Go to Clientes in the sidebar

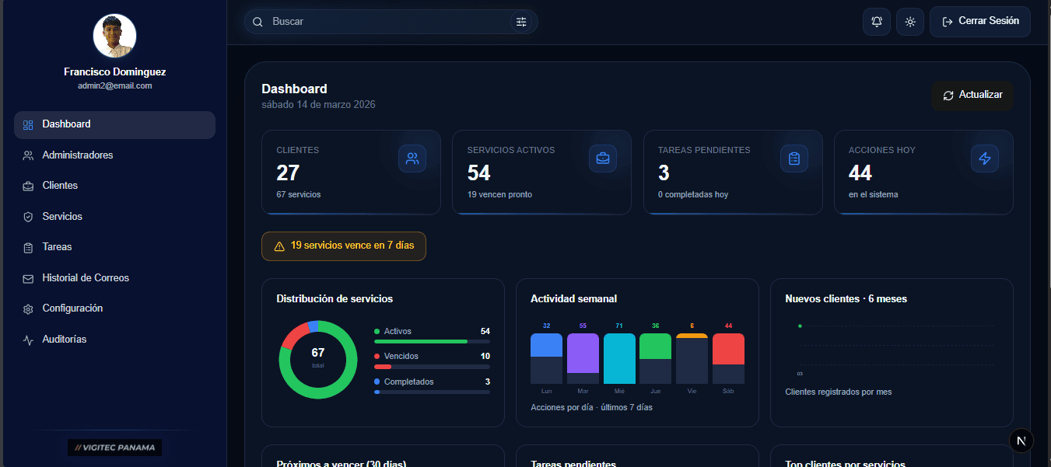tap(114, 186)
